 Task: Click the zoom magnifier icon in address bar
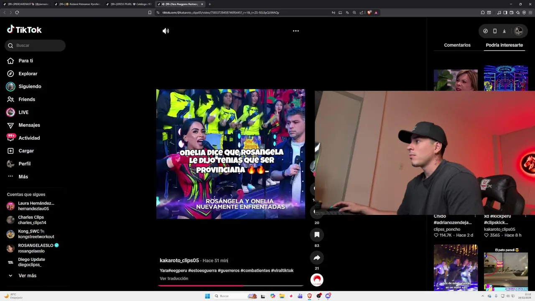[354, 13]
